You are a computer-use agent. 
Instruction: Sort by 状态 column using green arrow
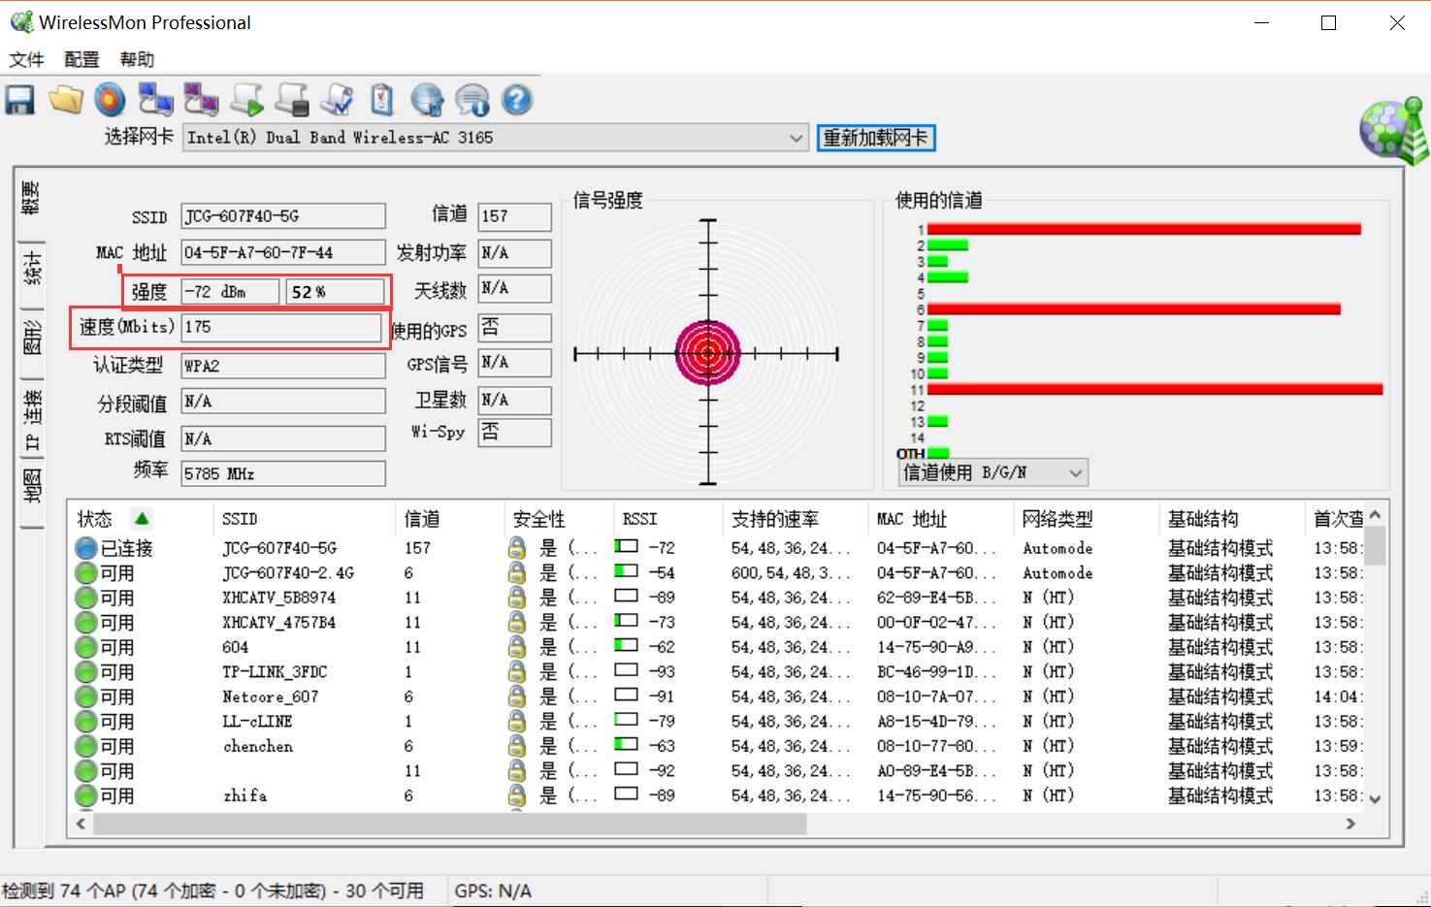(142, 518)
